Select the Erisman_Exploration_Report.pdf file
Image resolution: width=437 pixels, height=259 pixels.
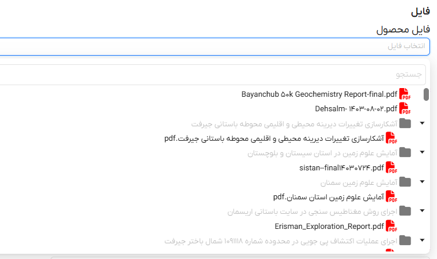point(330,225)
